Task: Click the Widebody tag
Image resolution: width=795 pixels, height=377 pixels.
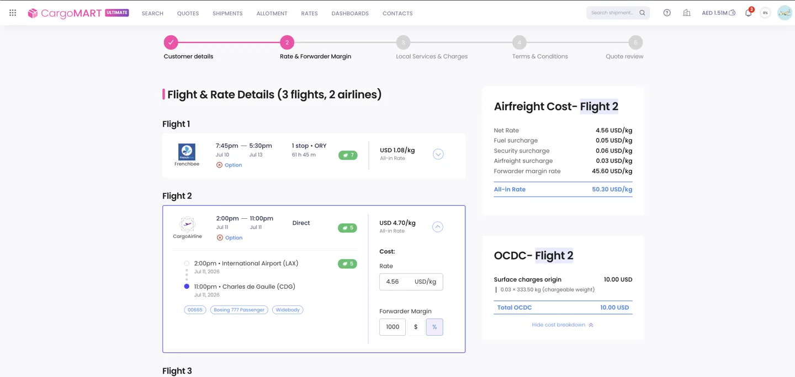Action: pos(288,310)
